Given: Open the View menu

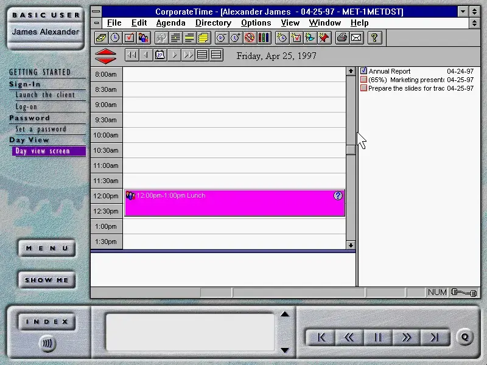Looking at the screenshot, I should coord(290,23).
